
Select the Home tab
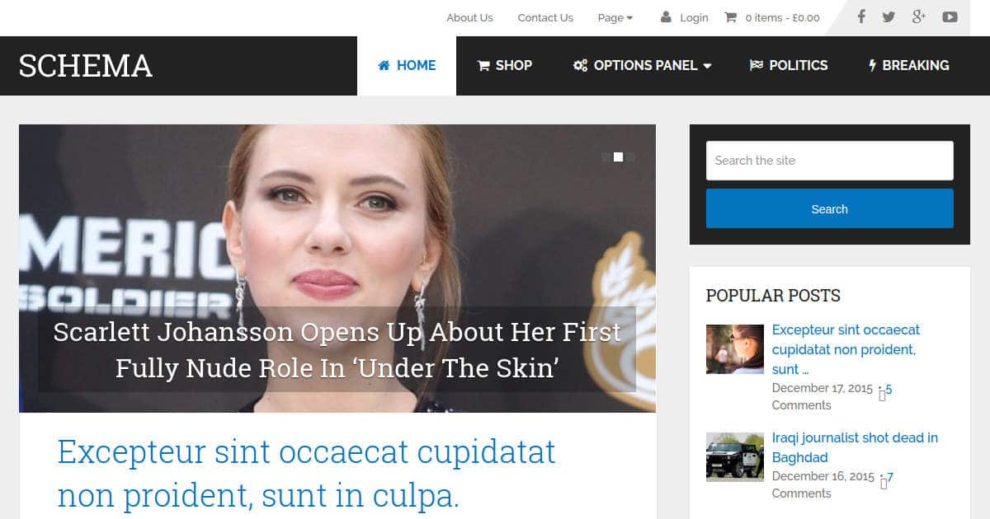click(407, 66)
